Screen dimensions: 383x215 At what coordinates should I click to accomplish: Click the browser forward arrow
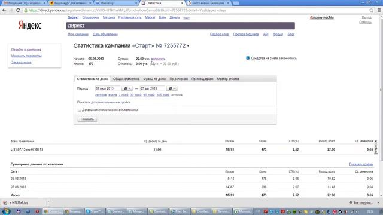tap(11, 10)
